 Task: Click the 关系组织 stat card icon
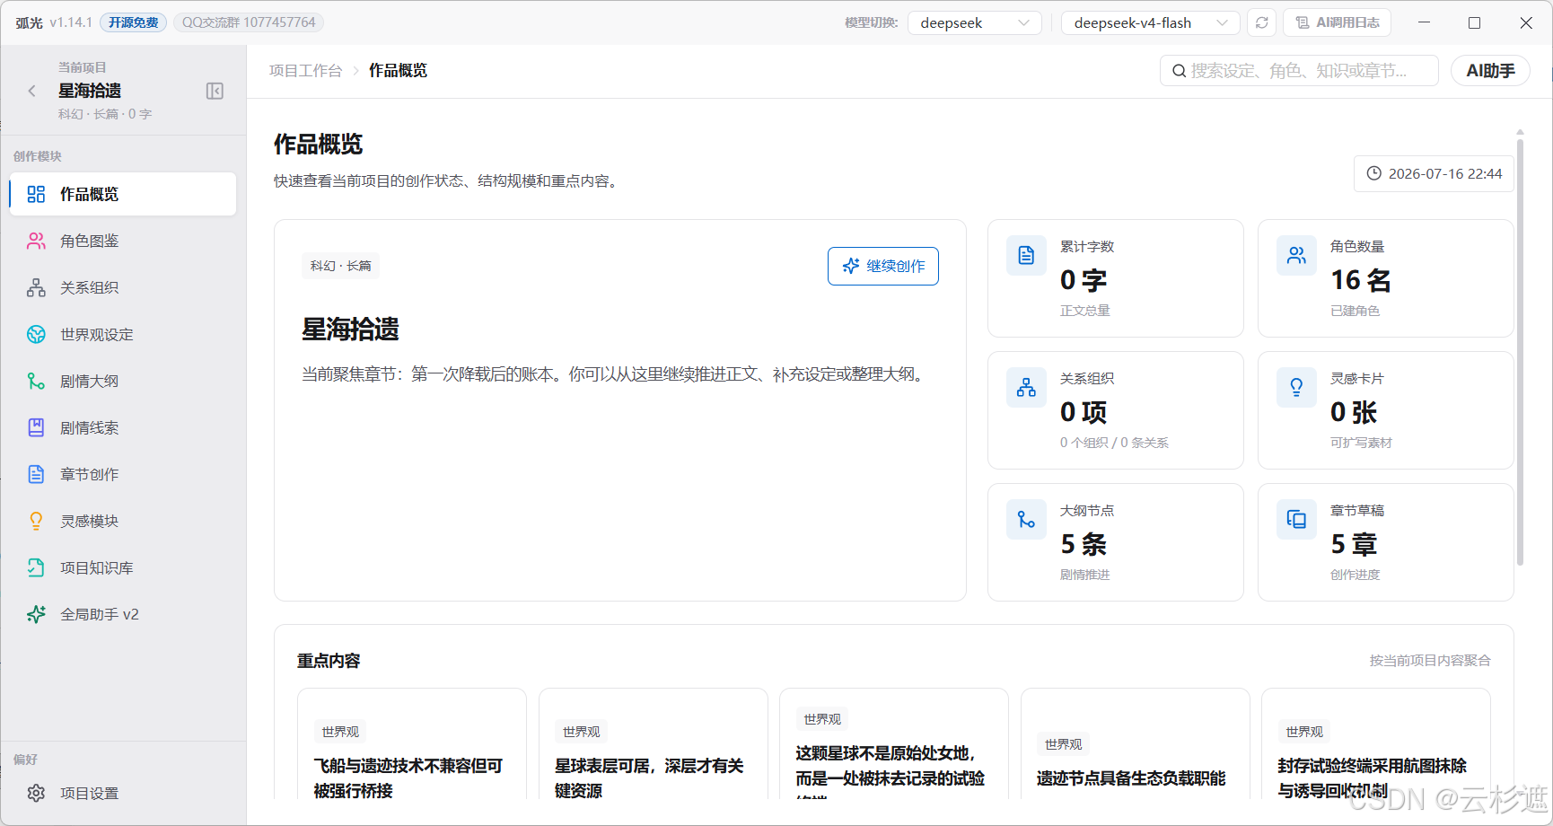coord(1026,388)
